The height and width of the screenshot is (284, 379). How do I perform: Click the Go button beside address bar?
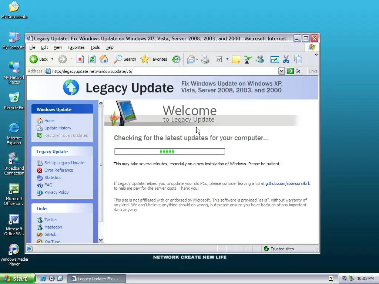(x=294, y=71)
